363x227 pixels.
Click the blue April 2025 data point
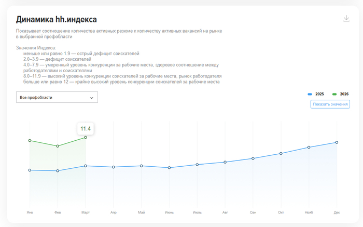pyautogui.click(x=114, y=167)
